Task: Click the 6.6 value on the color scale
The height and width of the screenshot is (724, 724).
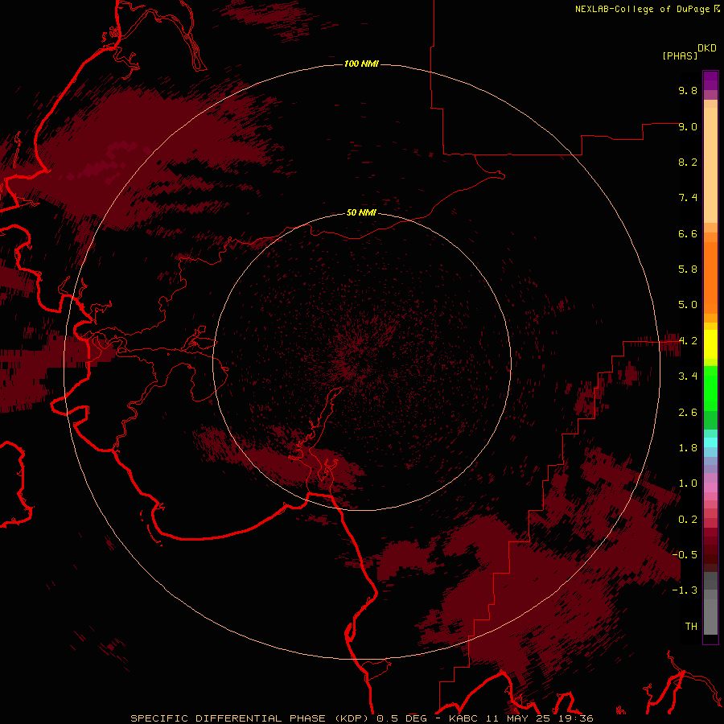Action: click(688, 233)
